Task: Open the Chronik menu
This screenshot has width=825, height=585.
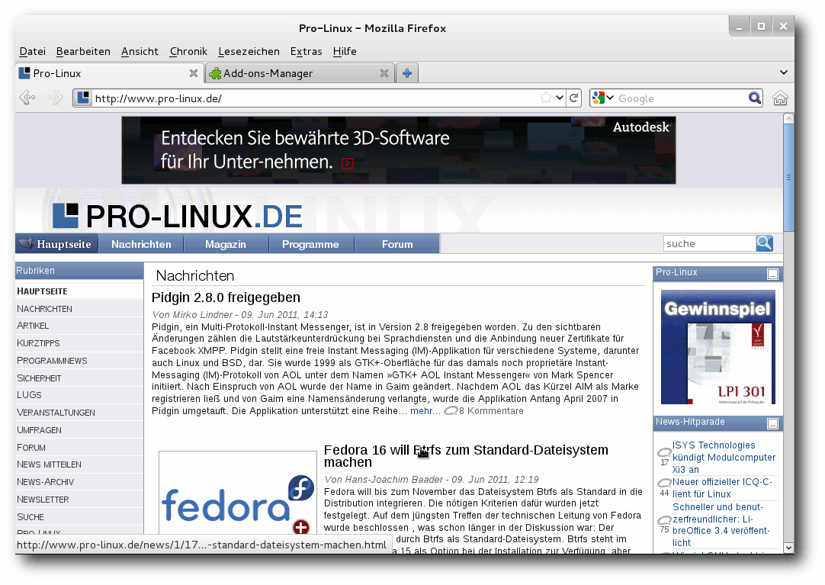Action: coord(188,51)
